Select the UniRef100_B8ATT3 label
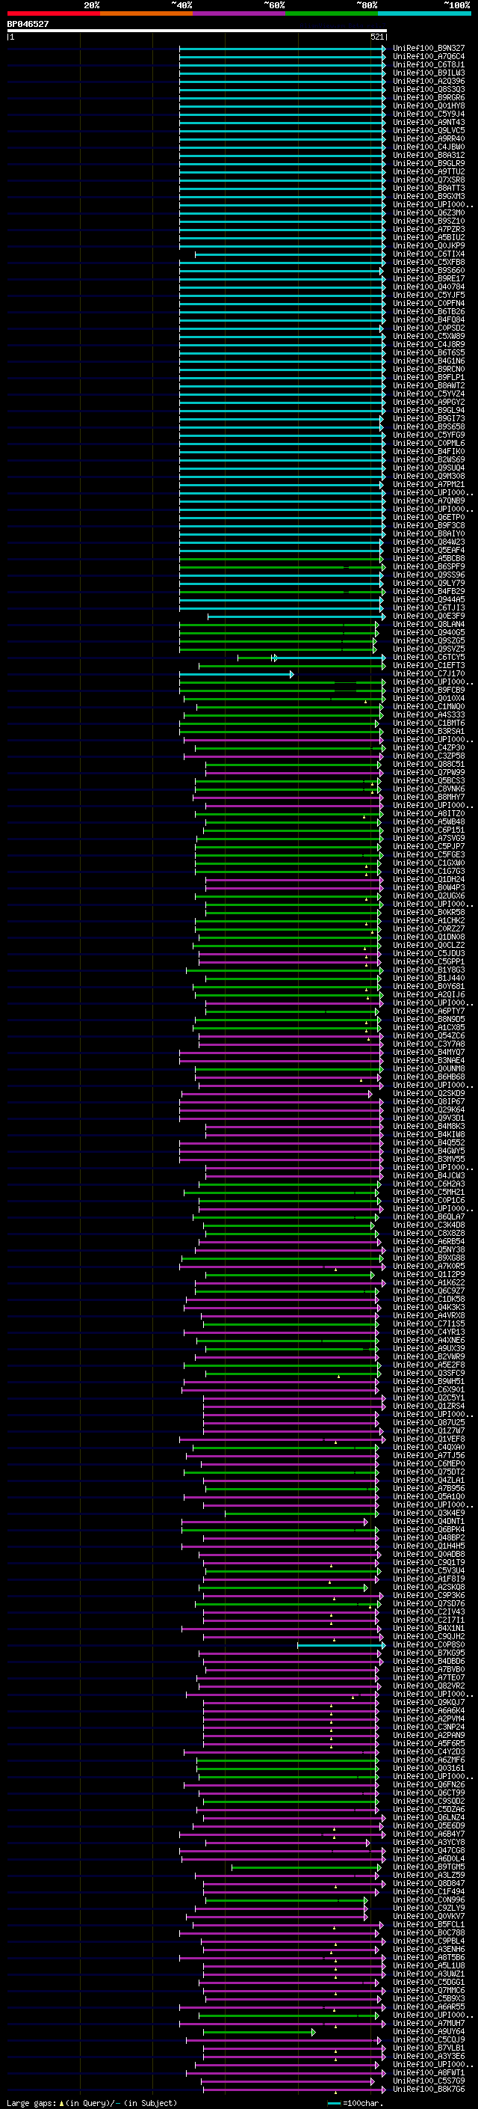The height and width of the screenshot is (2109, 478). point(429,188)
